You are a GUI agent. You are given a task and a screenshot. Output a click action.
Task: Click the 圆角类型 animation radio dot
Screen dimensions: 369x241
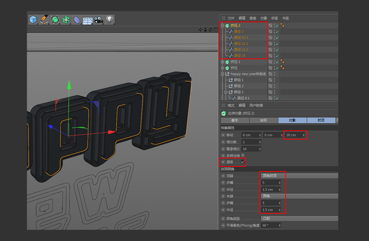223,219
